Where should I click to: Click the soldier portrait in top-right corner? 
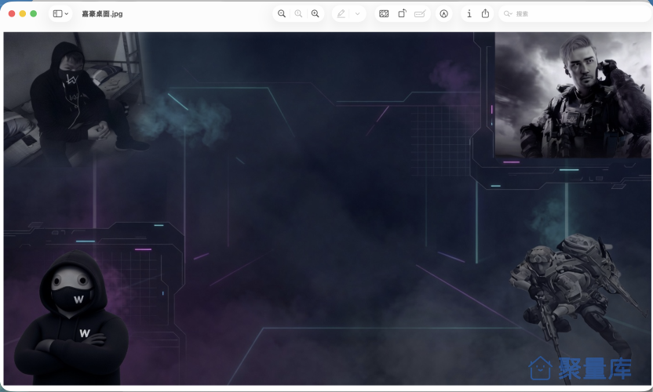573,96
